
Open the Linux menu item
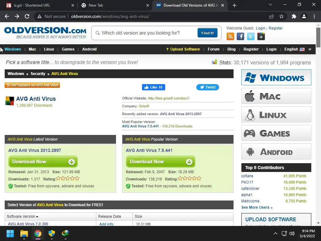[x=49, y=49]
